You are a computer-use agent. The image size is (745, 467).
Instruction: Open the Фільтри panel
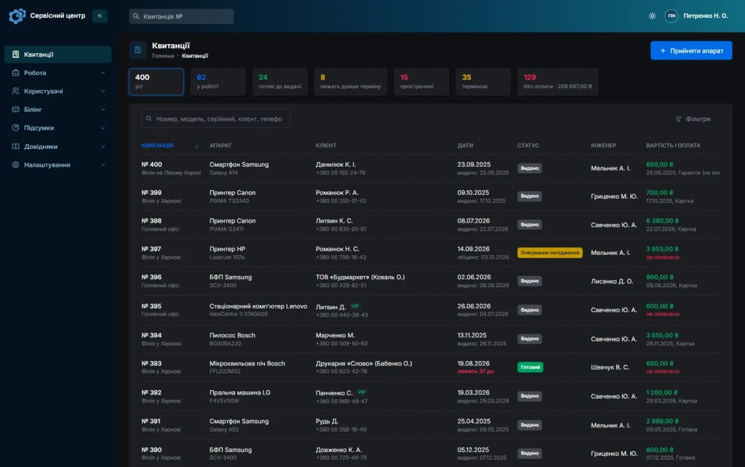click(693, 119)
